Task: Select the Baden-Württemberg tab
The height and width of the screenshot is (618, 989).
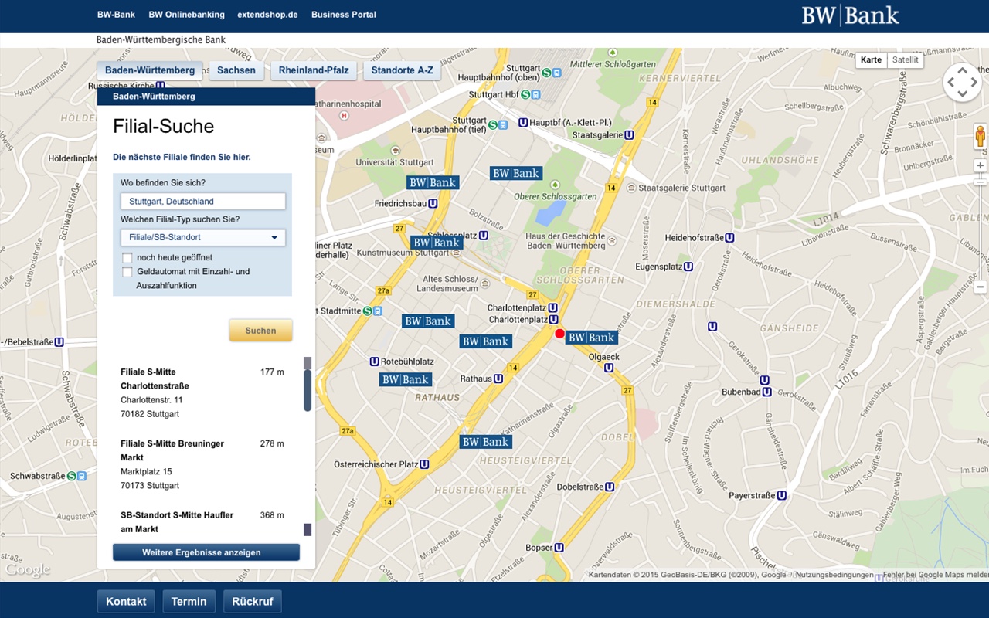Action: [x=150, y=70]
